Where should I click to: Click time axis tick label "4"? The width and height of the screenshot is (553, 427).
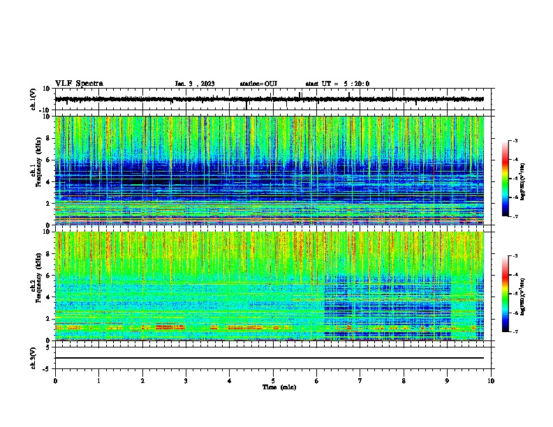pyautogui.click(x=230, y=381)
